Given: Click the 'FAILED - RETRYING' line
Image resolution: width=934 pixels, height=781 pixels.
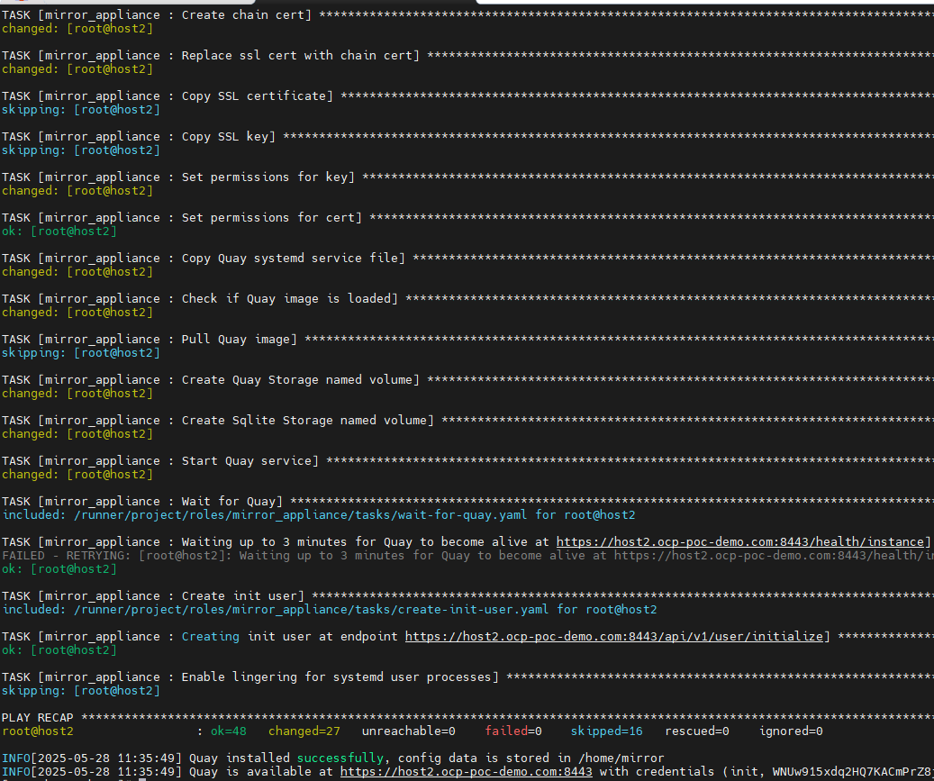Looking at the screenshot, I should point(467,555).
